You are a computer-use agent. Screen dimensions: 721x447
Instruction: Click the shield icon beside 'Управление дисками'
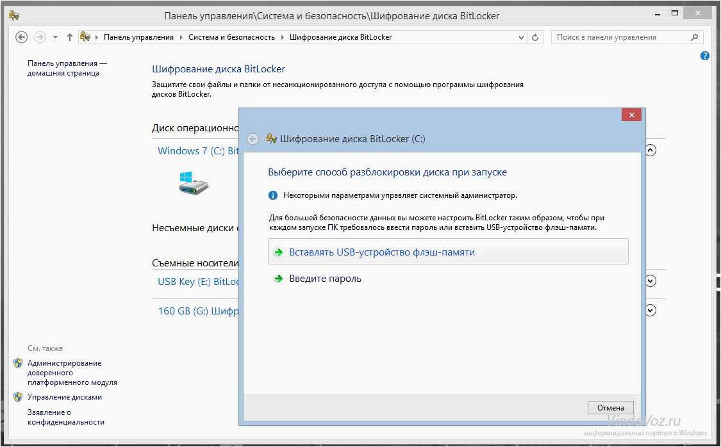coord(18,397)
